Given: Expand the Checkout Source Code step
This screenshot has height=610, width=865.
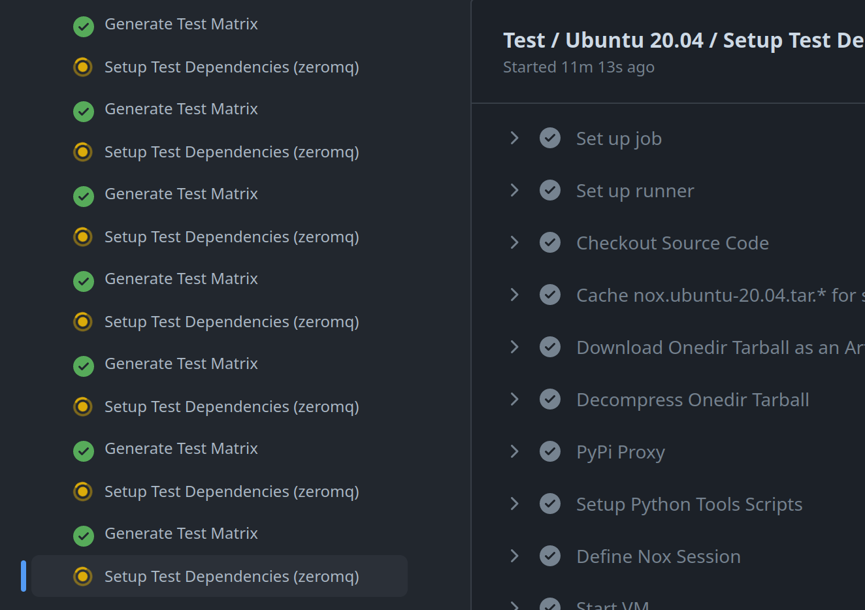Looking at the screenshot, I should [514, 242].
